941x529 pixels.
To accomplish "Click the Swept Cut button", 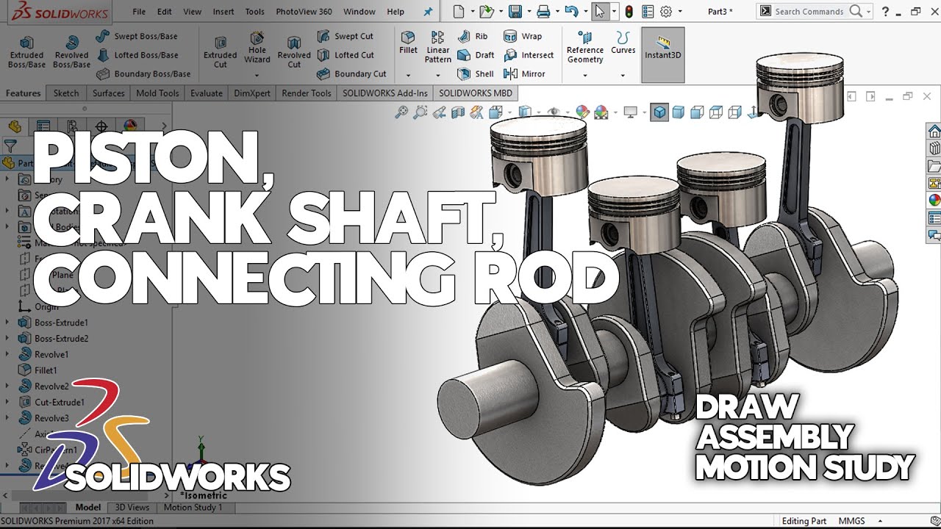I will pyautogui.click(x=346, y=36).
